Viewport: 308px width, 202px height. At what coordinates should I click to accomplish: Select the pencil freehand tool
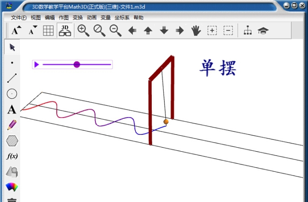pos(12,125)
